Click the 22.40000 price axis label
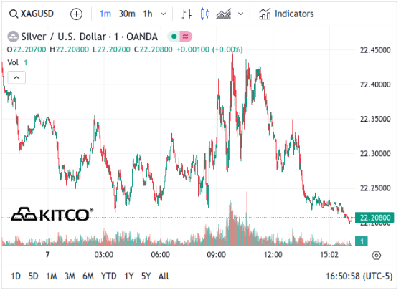The image size is (401, 290). coord(375,84)
